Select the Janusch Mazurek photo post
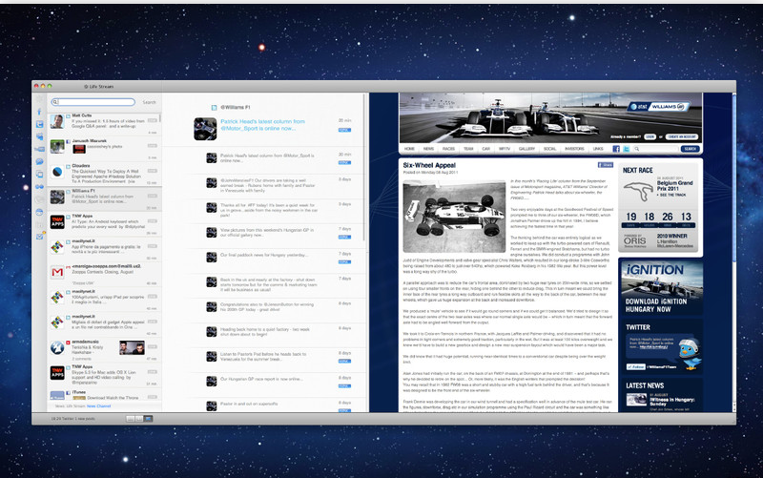This screenshot has height=478, width=763. point(104,148)
